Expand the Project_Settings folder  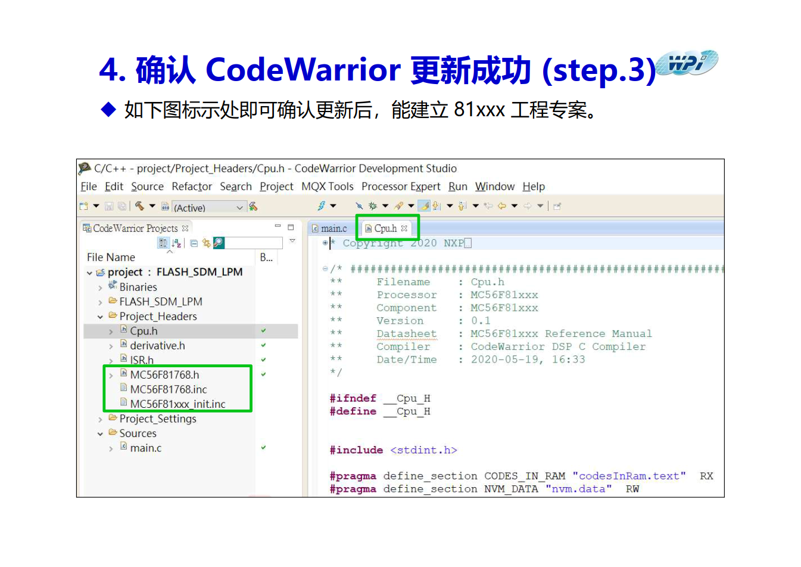tap(101, 419)
